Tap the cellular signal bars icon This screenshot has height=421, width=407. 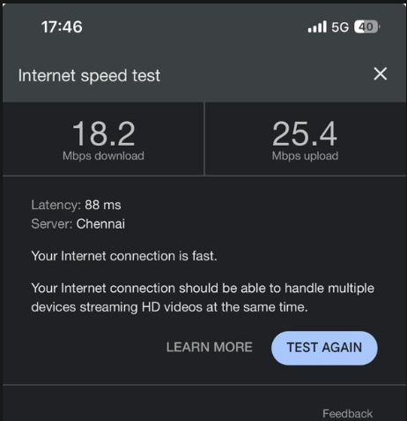[317, 26]
